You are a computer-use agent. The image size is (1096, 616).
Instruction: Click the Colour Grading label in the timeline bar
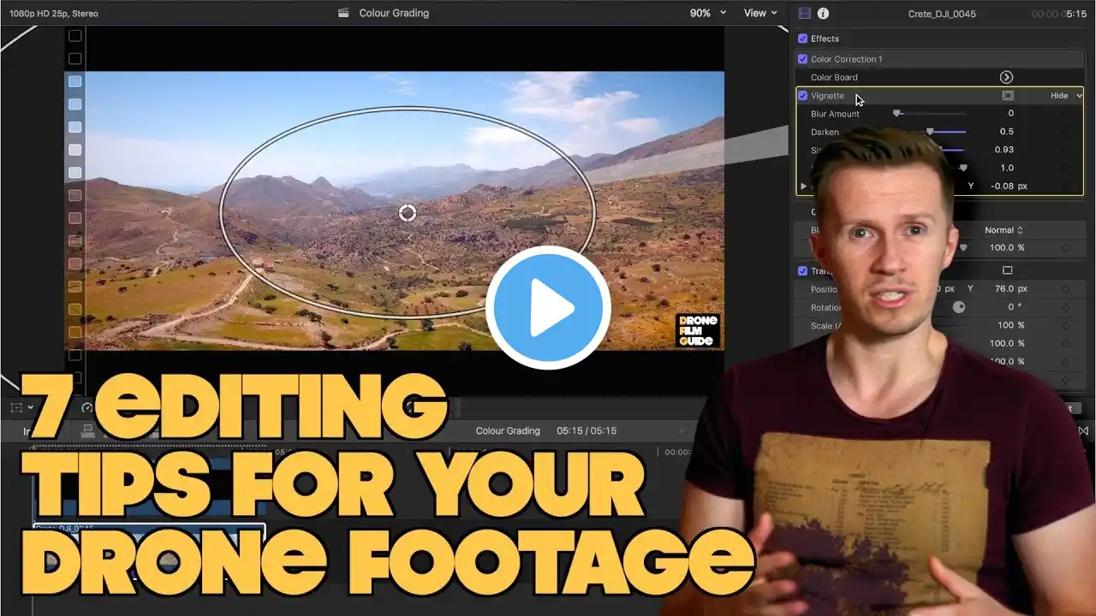point(508,431)
